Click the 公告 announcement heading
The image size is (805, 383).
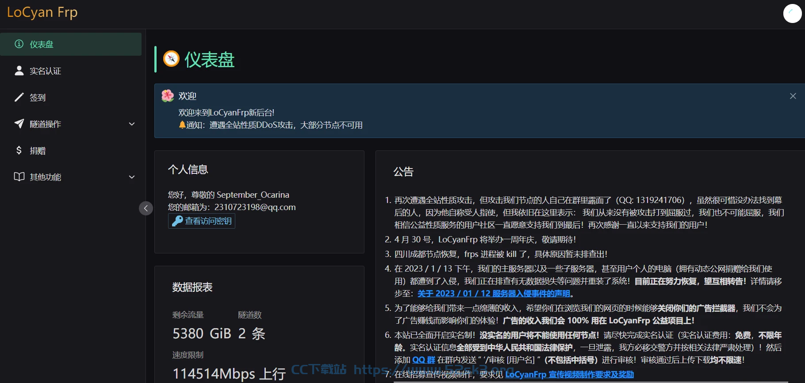403,172
